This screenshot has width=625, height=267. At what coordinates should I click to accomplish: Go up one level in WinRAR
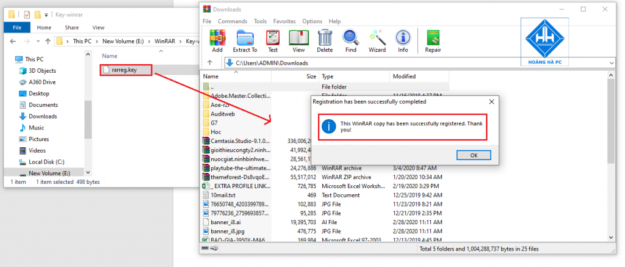(x=210, y=63)
